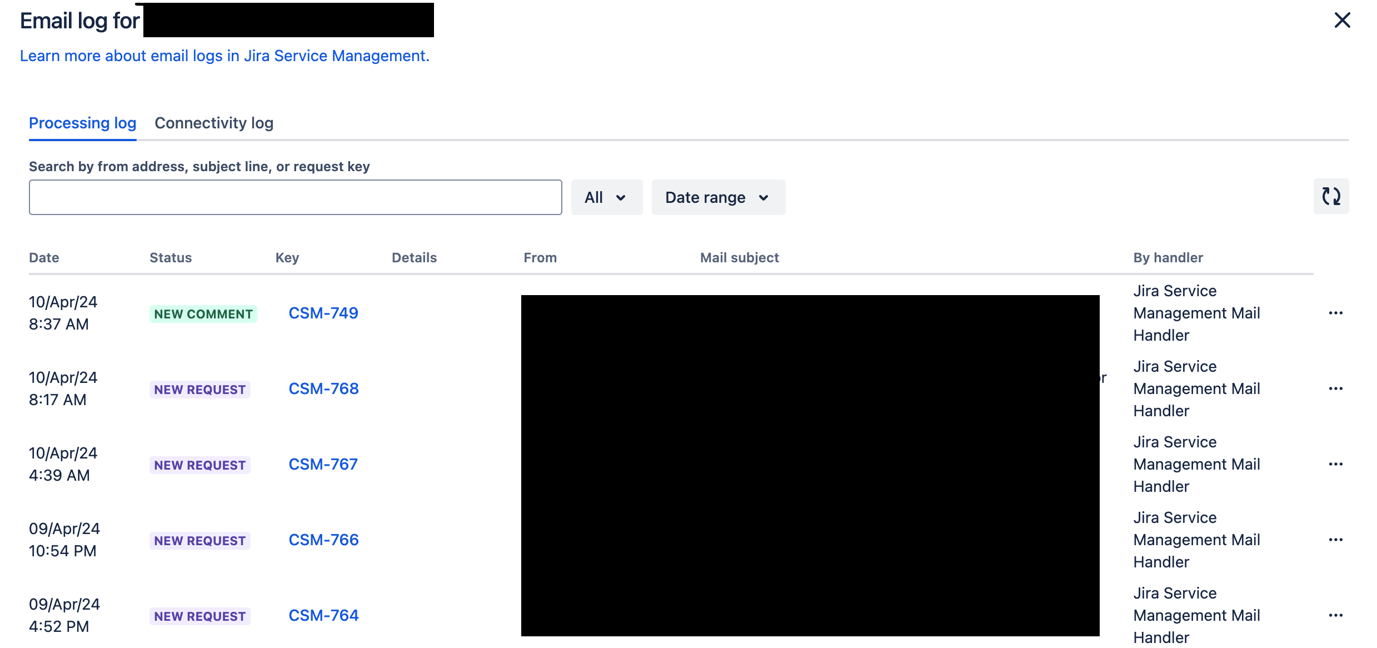This screenshot has height=648, width=1377.
Task: Click the 10/Apr/24 4:39 AM date cell
Action: tap(63, 464)
